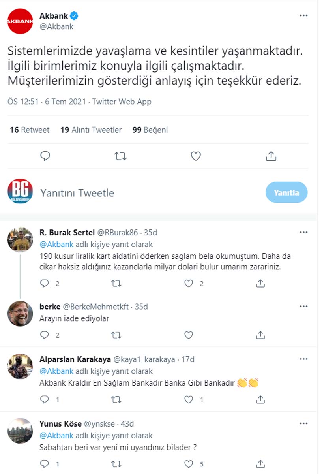Viewport: 322px width, 474px height.
Task: Open the share icon on Akbank's tweet
Action: pos(271,156)
